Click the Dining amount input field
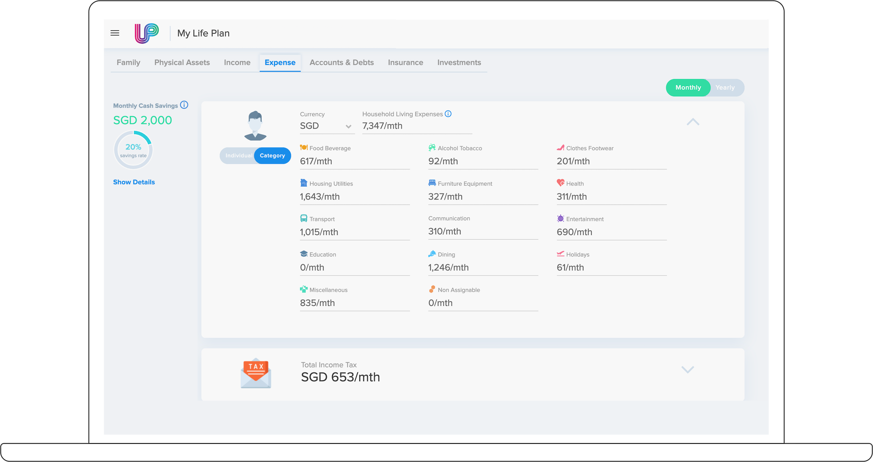The width and height of the screenshot is (873, 462). [x=483, y=268]
